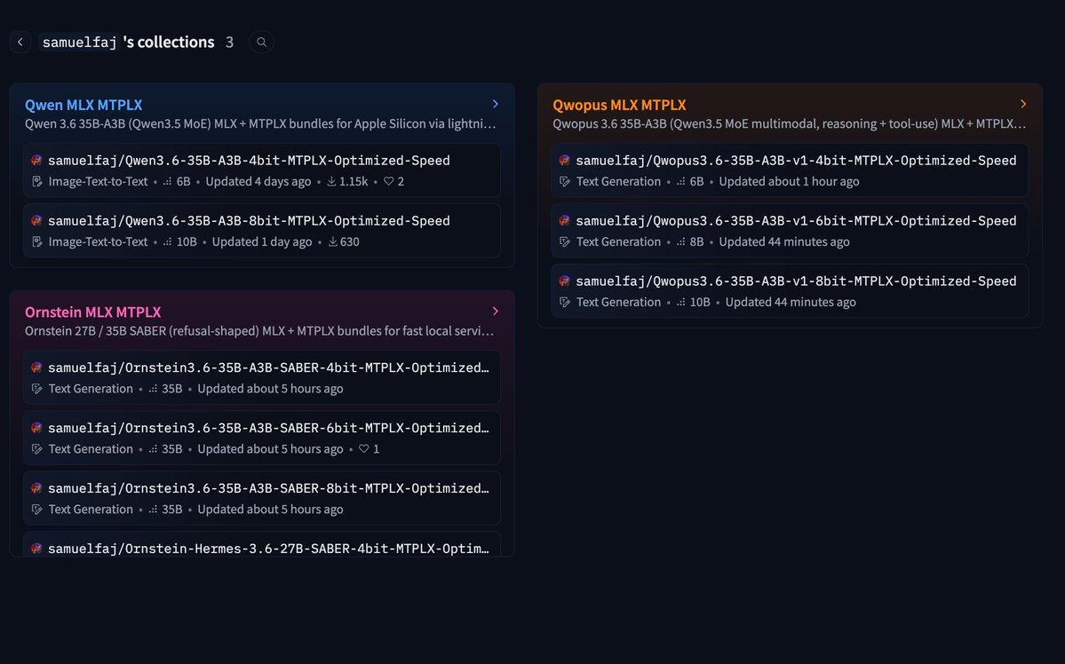Open Ornstein-Hermes-3.6-27B-SABER-4bit model card
Image resolution: width=1065 pixels, height=664 pixels.
tap(261, 545)
